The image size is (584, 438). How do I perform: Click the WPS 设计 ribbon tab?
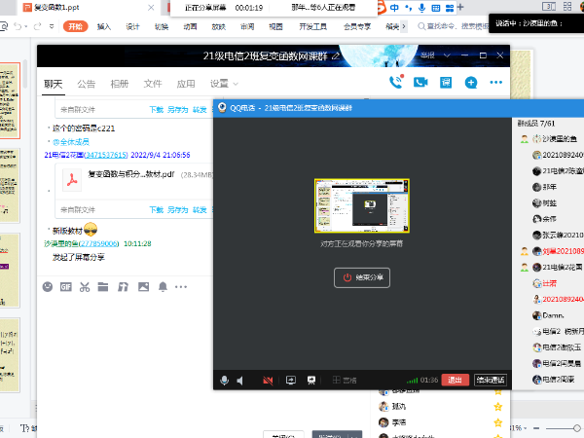pyautogui.click(x=132, y=27)
